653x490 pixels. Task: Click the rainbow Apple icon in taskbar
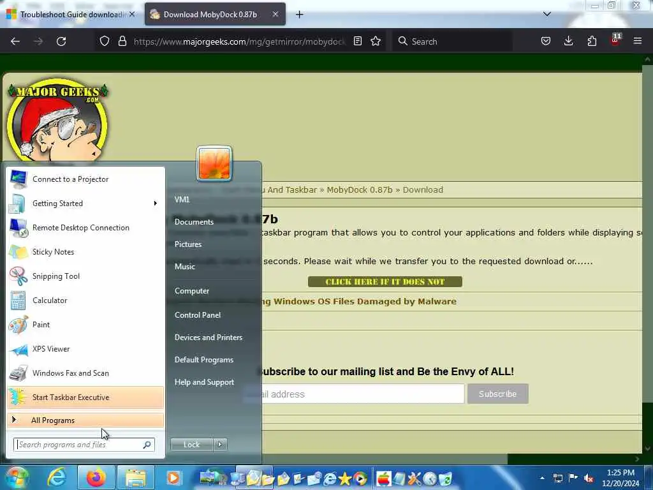tap(383, 479)
